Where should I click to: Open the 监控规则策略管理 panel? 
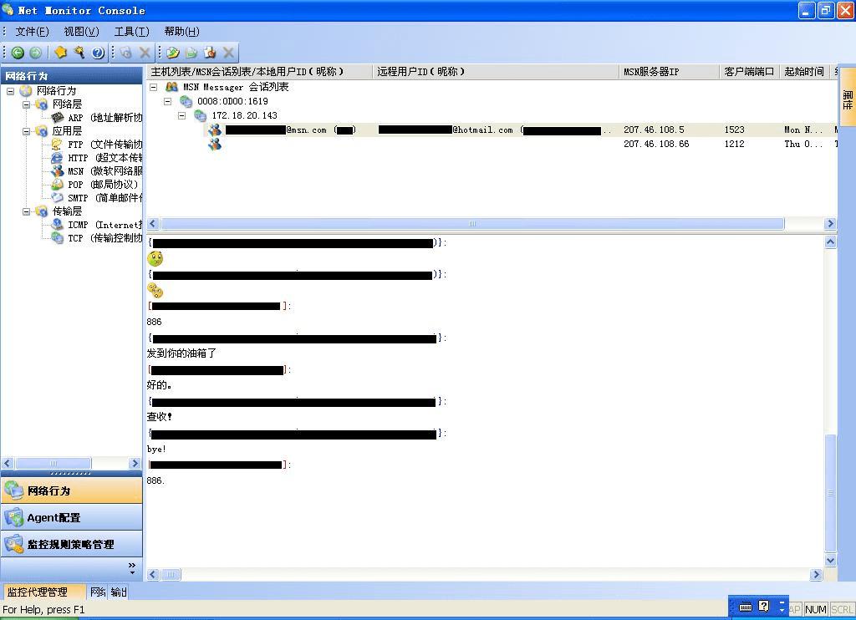[x=72, y=544]
